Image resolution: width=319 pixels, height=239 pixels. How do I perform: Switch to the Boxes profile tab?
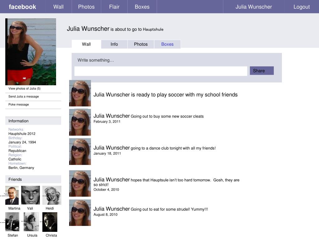point(167,44)
